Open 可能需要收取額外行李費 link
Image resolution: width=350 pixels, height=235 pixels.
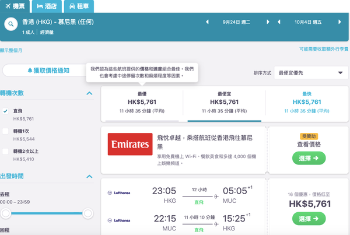coord(324,49)
